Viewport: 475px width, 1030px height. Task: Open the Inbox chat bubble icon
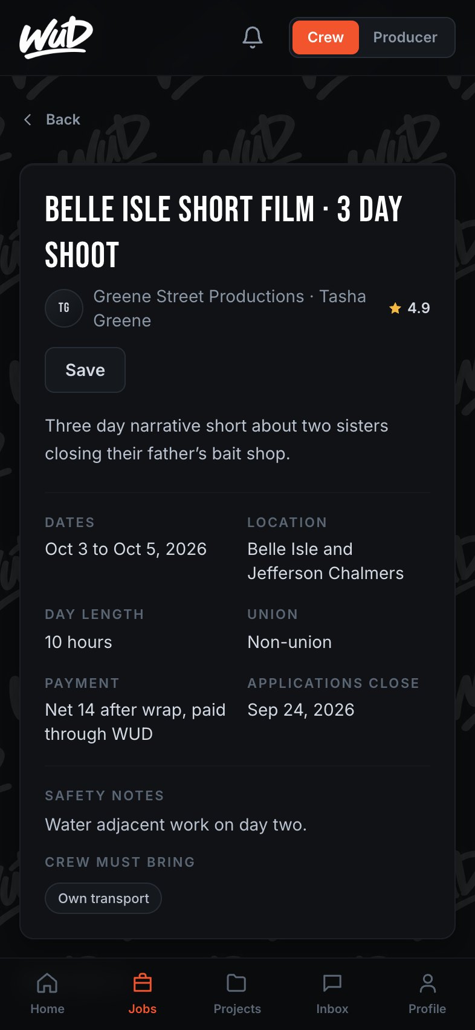tap(332, 983)
